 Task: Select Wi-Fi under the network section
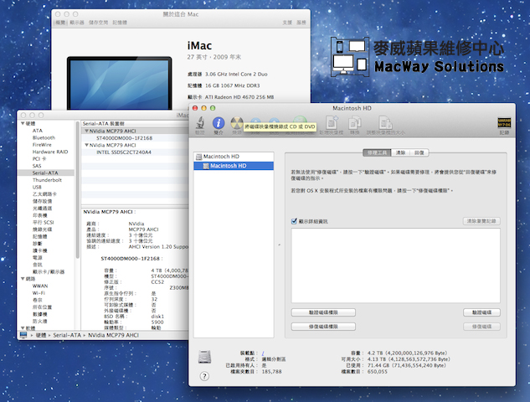tap(39, 293)
